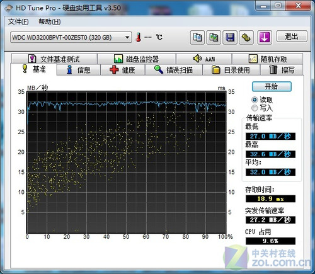Click the 退出 exit button
Screen dimensions: 315x274
point(292,37)
